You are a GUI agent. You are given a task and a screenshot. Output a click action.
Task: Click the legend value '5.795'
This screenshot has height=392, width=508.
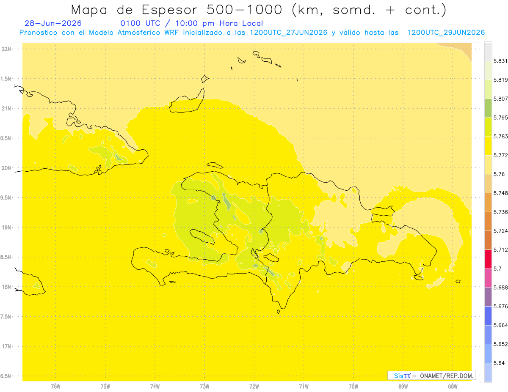tap(501, 118)
